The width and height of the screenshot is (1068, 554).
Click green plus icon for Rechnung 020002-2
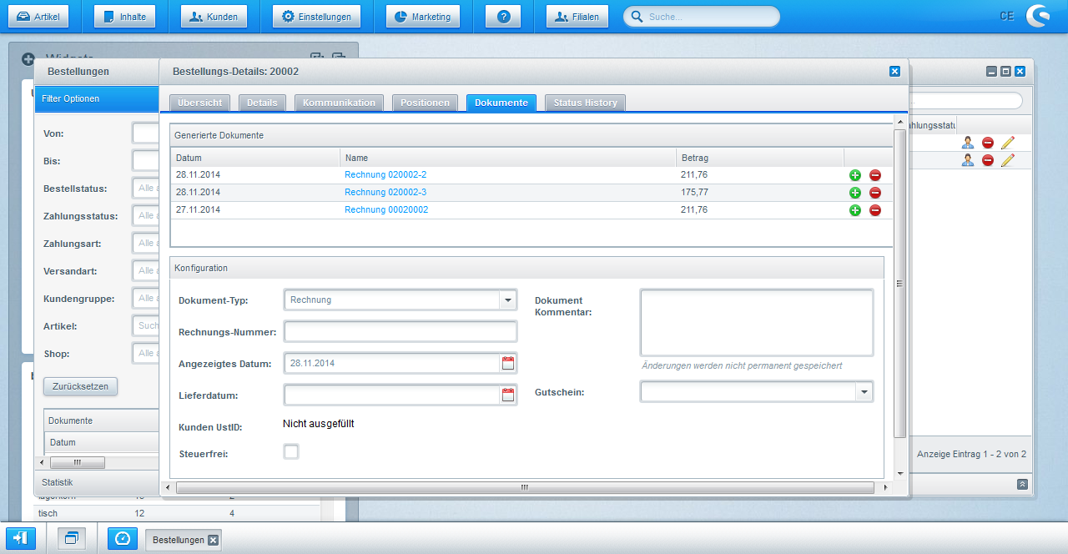854,175
